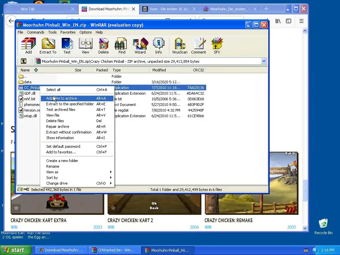Select the GDF.dll file

click(x=27, y=93)
